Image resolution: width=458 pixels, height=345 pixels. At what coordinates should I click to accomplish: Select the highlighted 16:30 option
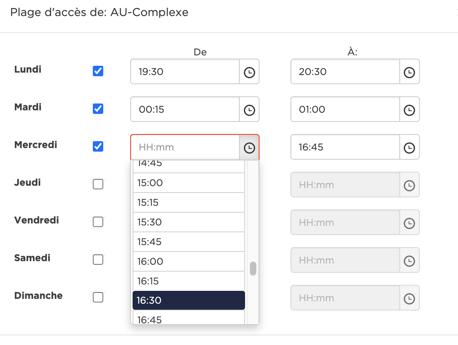188,300
